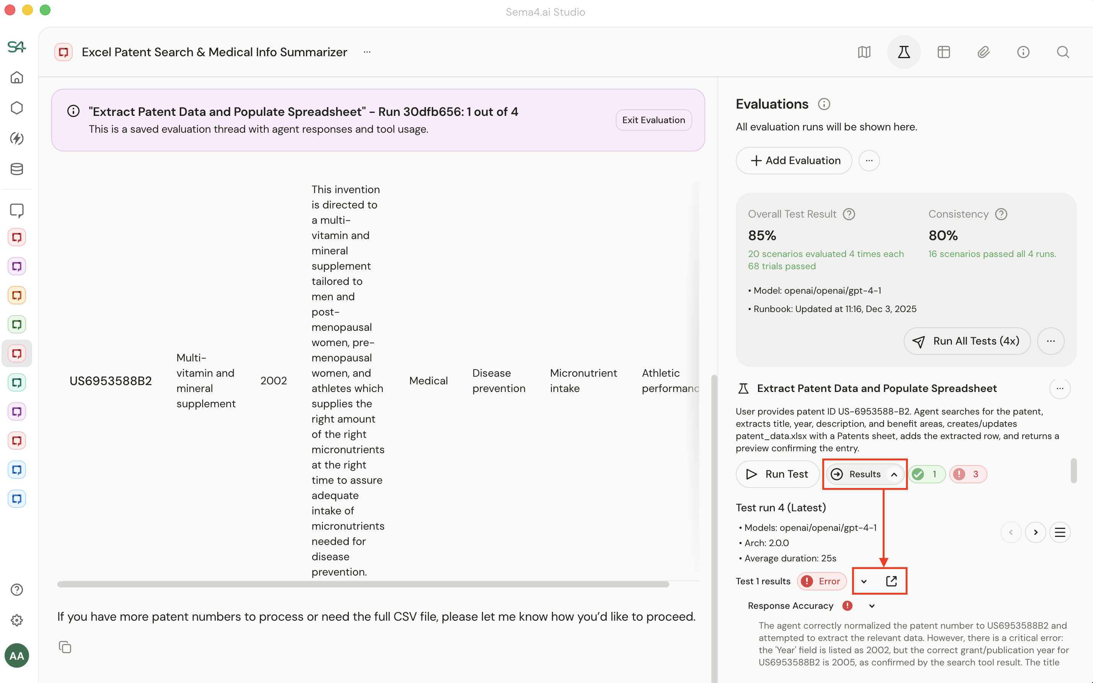Filter by the failed count badge
The height and width of the screenshot is (683, 1093).
968,474
